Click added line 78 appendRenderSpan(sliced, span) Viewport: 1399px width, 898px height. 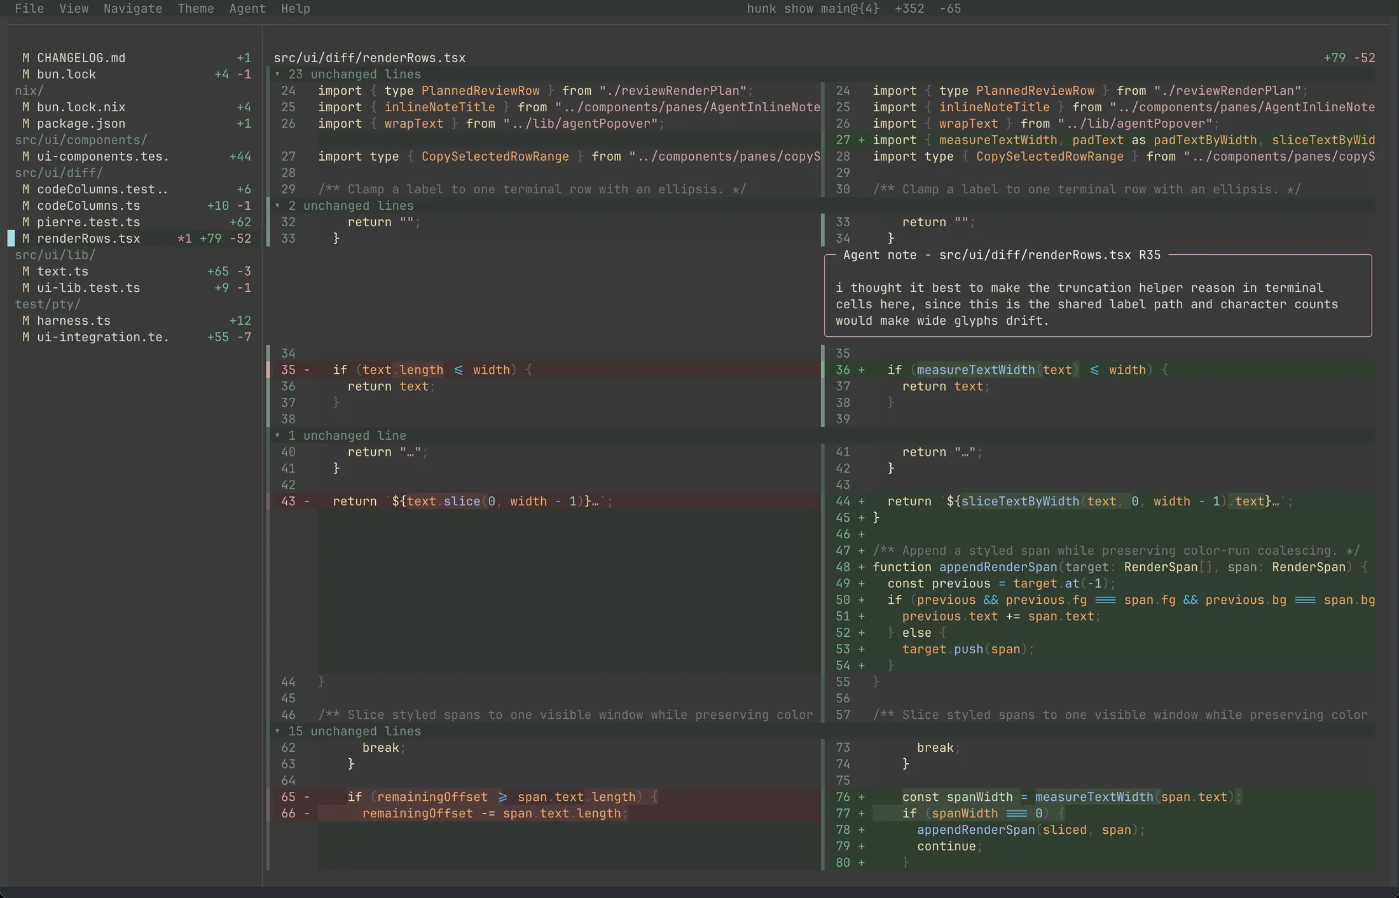(x=1101, y=830)
